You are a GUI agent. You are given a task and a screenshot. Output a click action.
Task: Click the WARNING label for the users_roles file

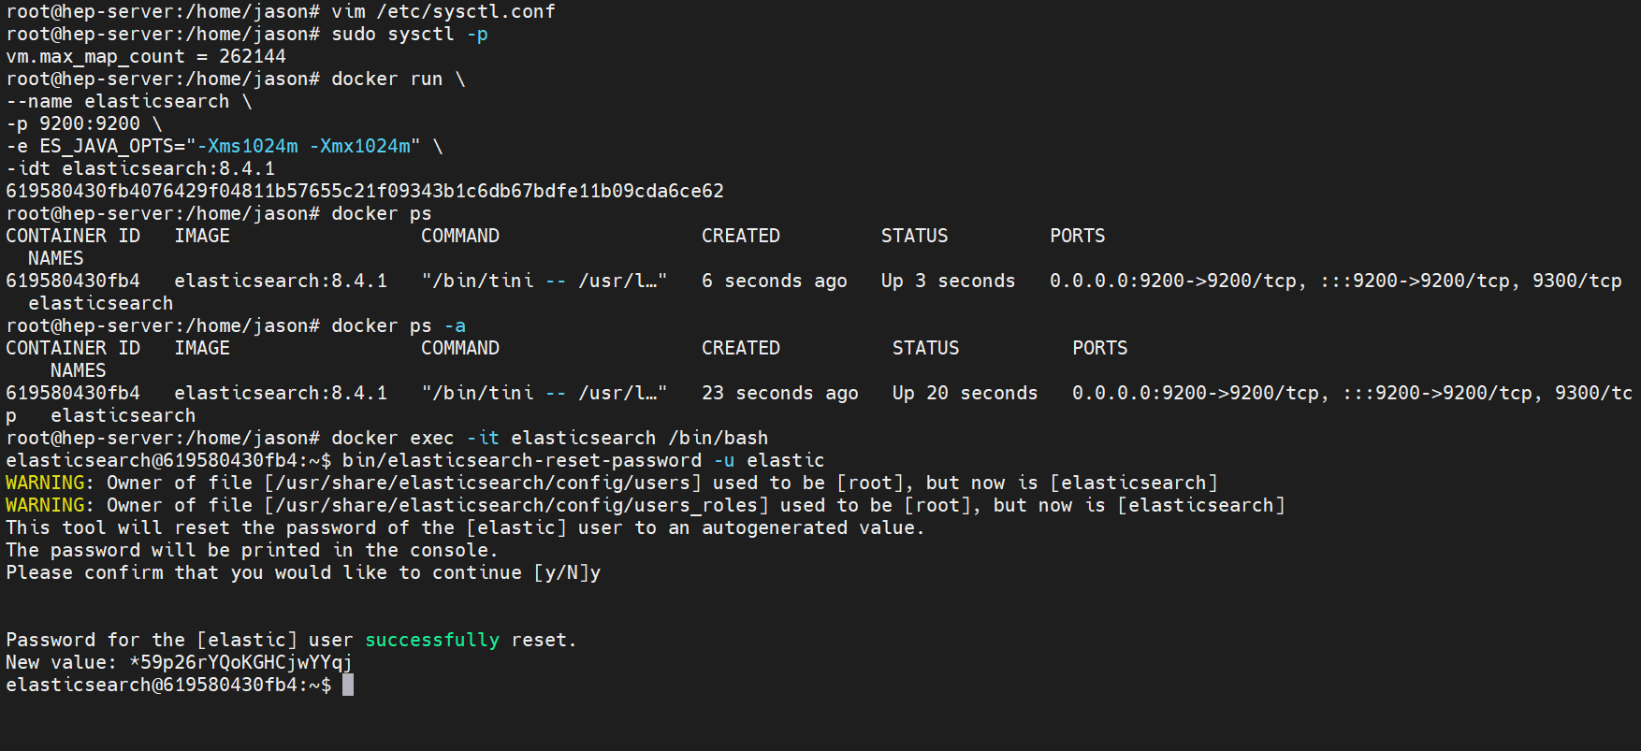[x=45, y=505]
